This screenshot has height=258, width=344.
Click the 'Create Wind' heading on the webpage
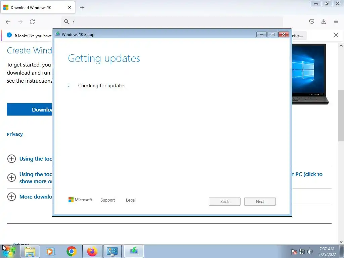[30, 50]
